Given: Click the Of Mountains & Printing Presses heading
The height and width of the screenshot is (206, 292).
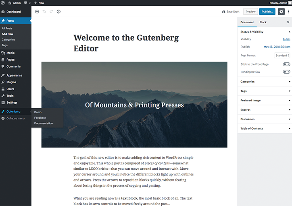Looking at the screenshot, I should (134, 105).
